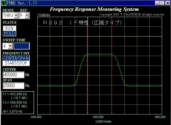Screen dimensions: 171x125
Task: Open the MODE dropdown arrow next to THRU
Action: click(16, 15)
